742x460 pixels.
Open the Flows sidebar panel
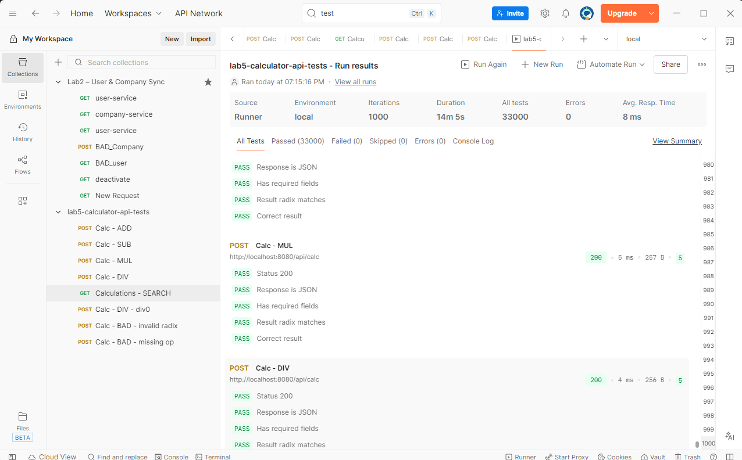tap(23, 165)
